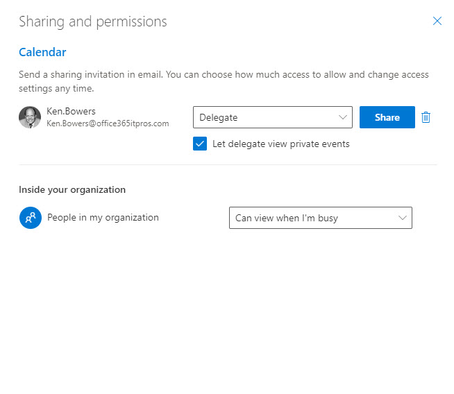This screenshot has height=394, width=454.
Task: Click the Ken.Bowers display name
Action: pyautogui.click(x=71, y=112)
